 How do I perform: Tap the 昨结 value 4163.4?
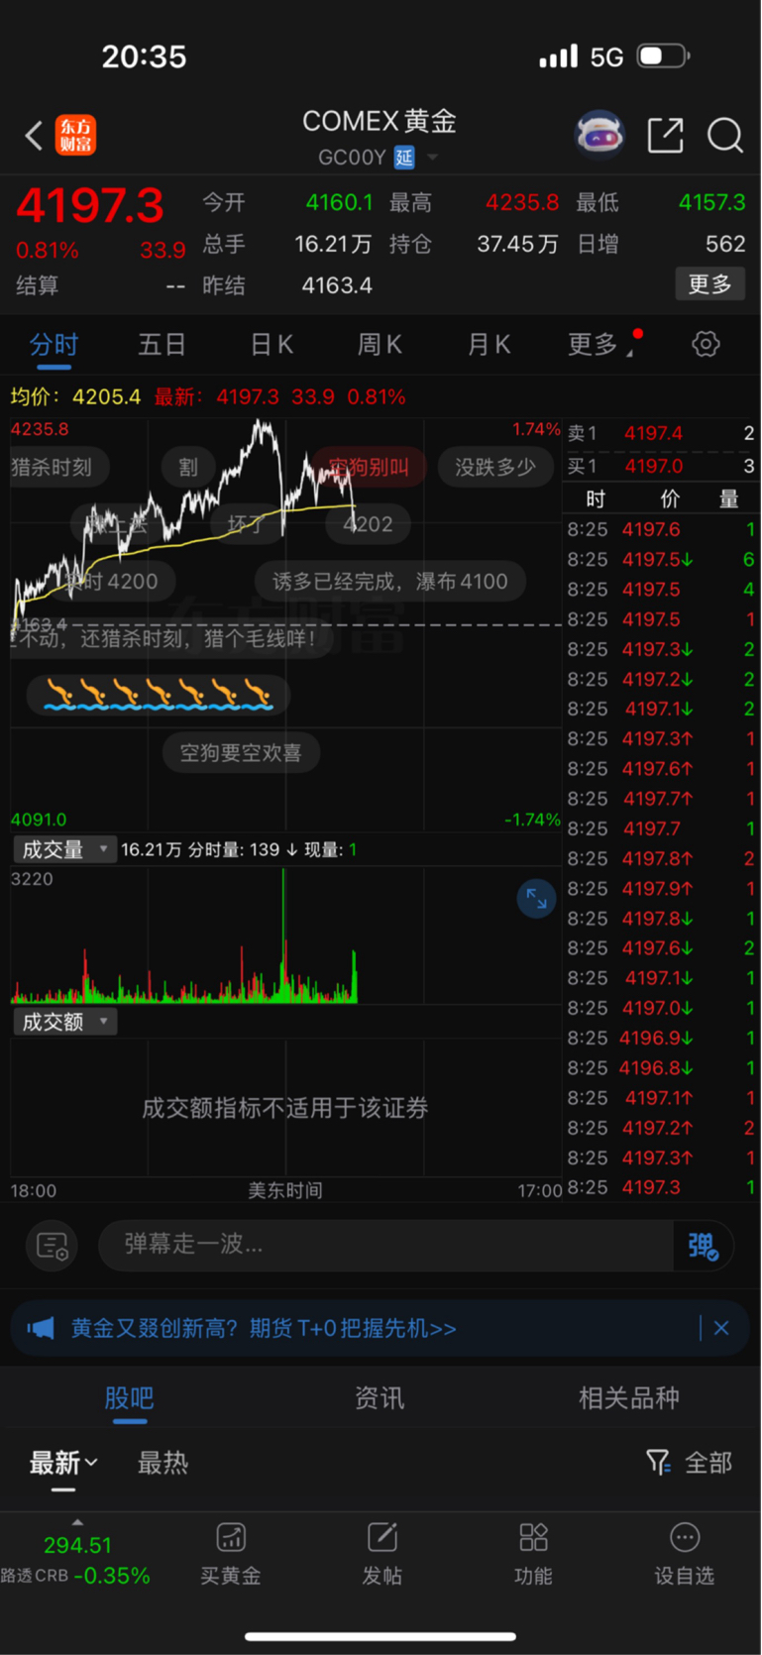[x=337, y=285]
